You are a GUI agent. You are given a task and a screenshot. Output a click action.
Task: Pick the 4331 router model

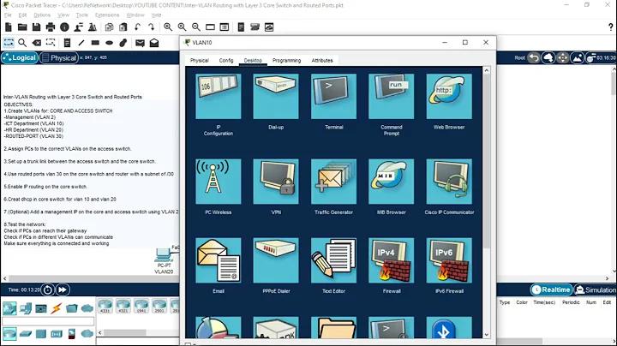105,306
